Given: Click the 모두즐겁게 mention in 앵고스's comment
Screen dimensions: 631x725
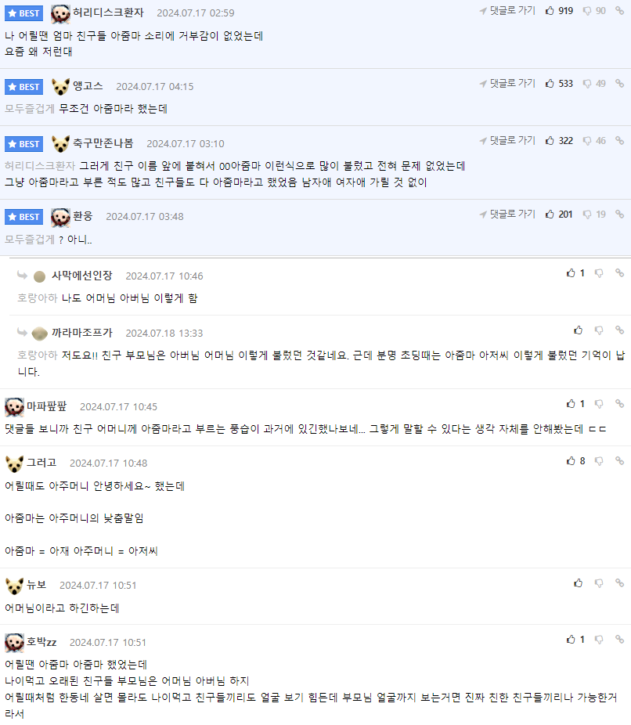Looking at the screenshot, I should pyautogui.click(x=30, y=108).
